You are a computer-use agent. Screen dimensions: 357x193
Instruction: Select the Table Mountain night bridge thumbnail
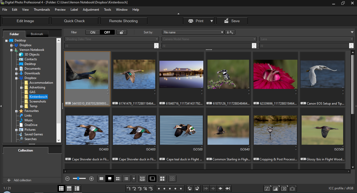click(181, 79)
